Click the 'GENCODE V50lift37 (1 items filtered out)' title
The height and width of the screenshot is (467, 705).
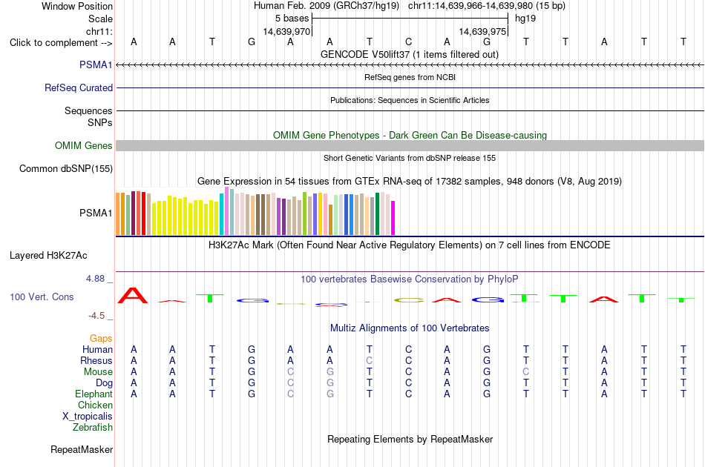410,54
